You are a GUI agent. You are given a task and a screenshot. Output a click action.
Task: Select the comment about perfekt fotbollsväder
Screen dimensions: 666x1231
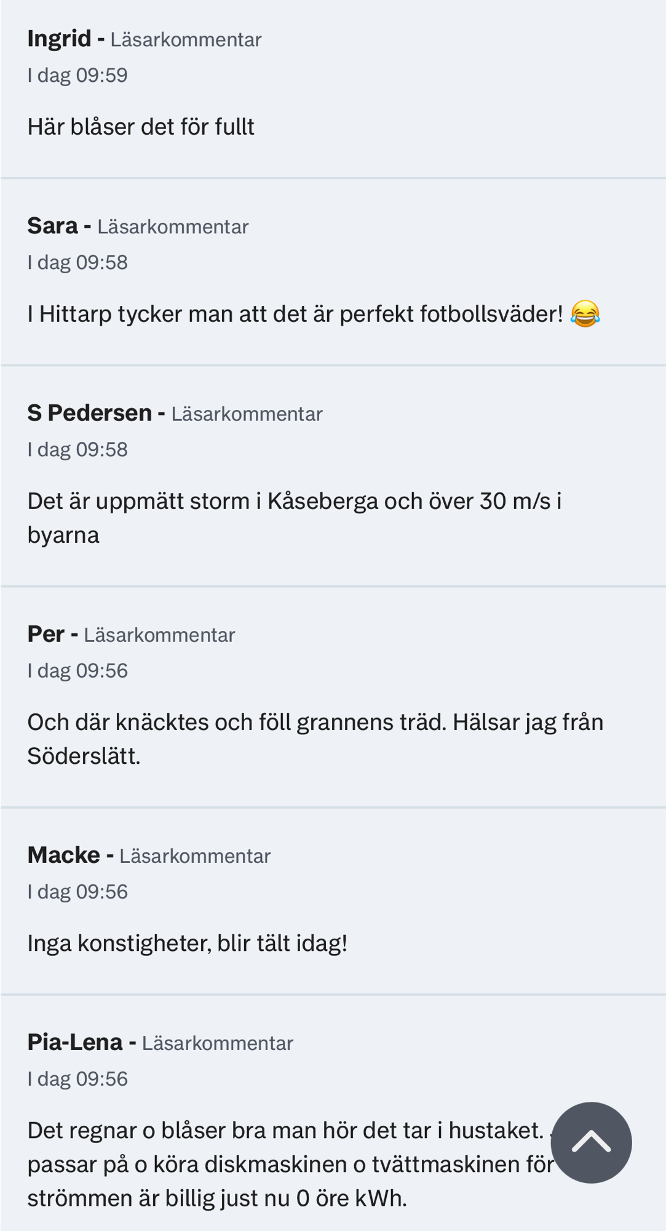(295, 314)
